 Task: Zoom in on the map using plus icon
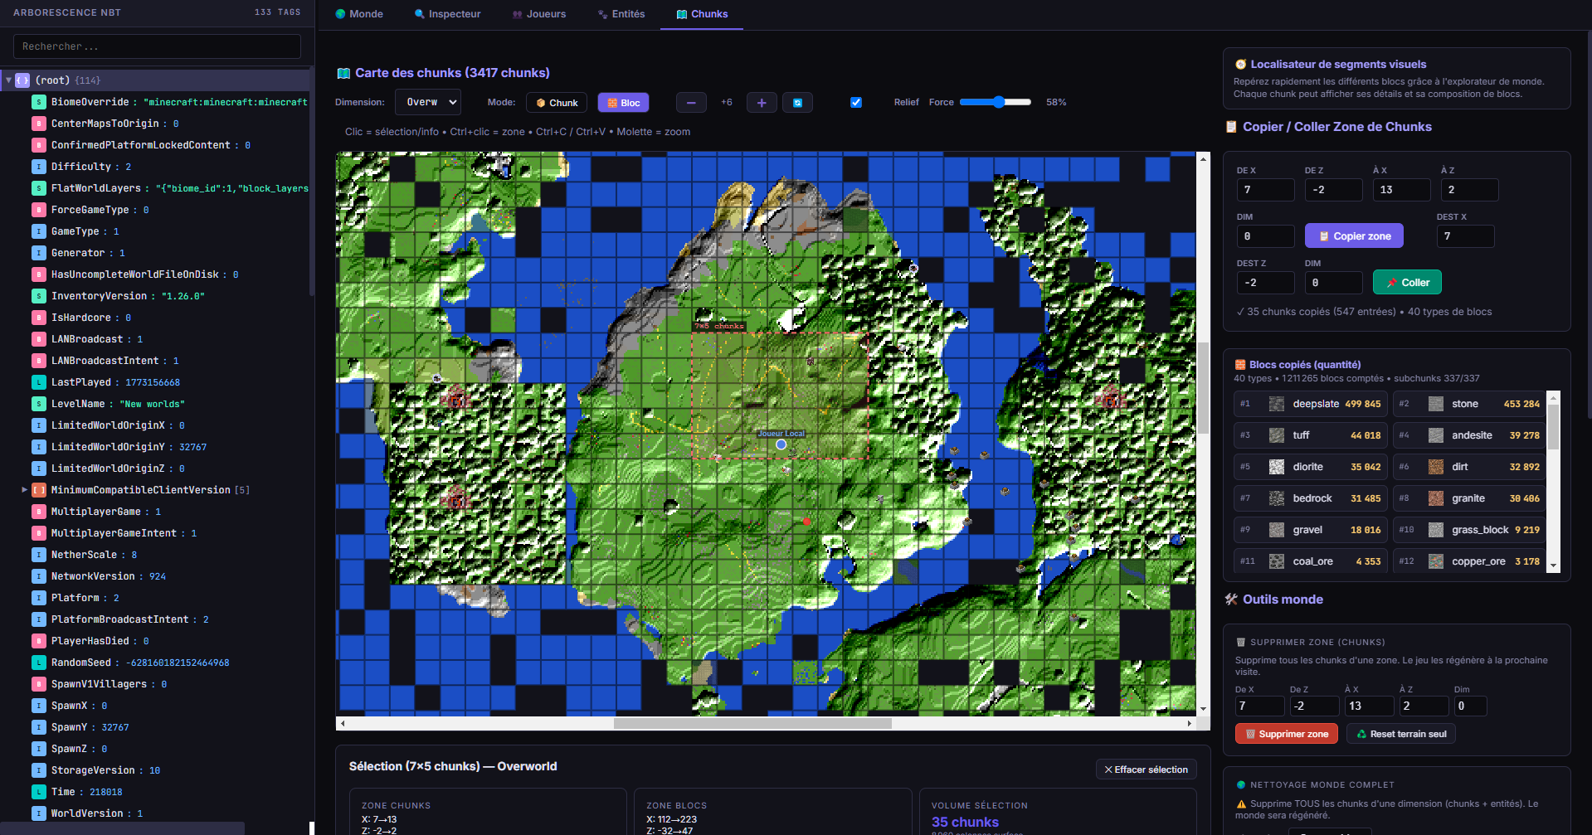[761, 102]
